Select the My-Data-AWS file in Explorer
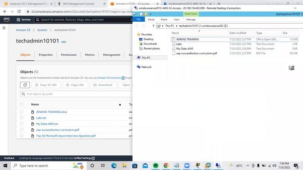 pos(234,49)
